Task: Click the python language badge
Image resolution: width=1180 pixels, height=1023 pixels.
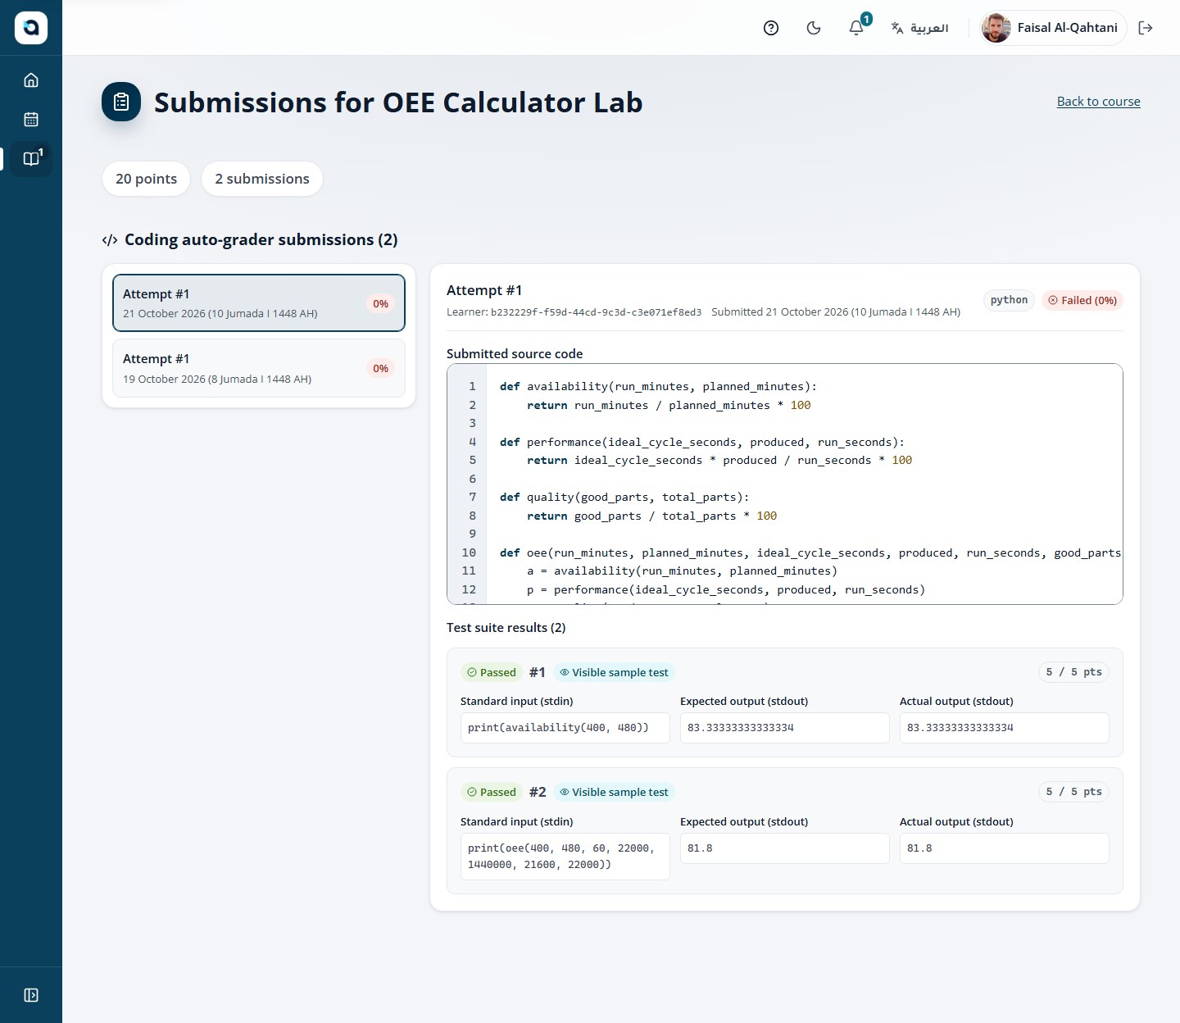Action: (x=1009, y=300)
